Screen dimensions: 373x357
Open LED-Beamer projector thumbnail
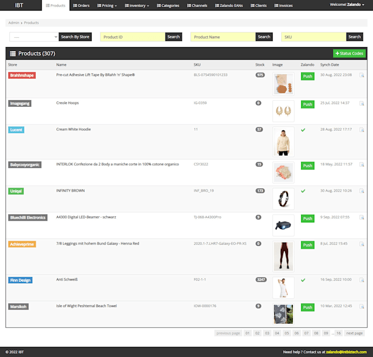point(284,225)
